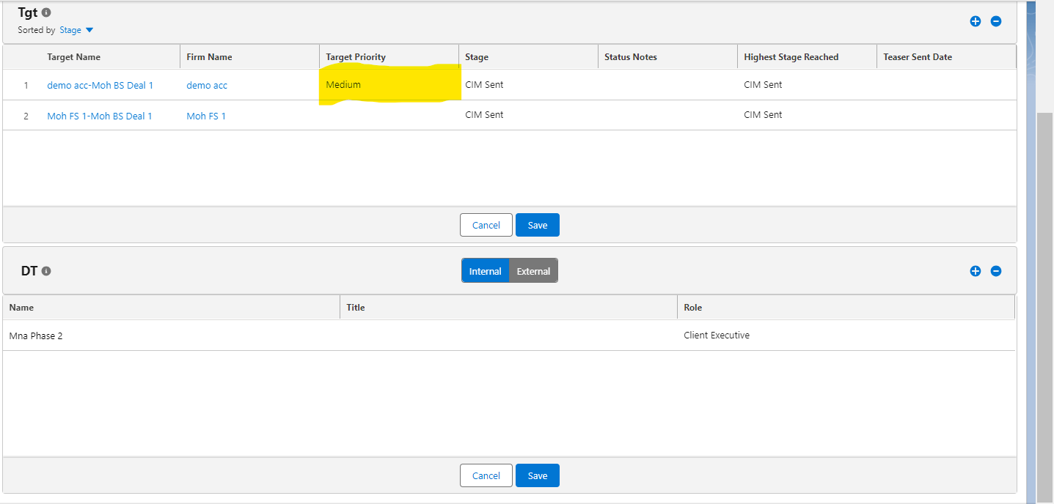
Task: Click the info icon next to Tgt
Action: tap(46, 13)
